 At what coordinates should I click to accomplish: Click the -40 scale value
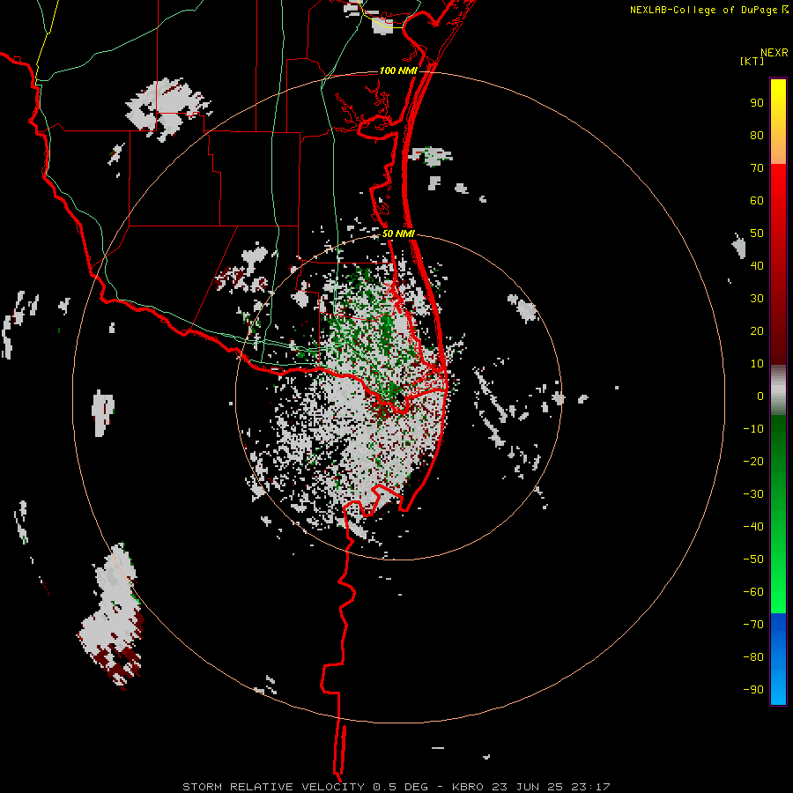753,527
